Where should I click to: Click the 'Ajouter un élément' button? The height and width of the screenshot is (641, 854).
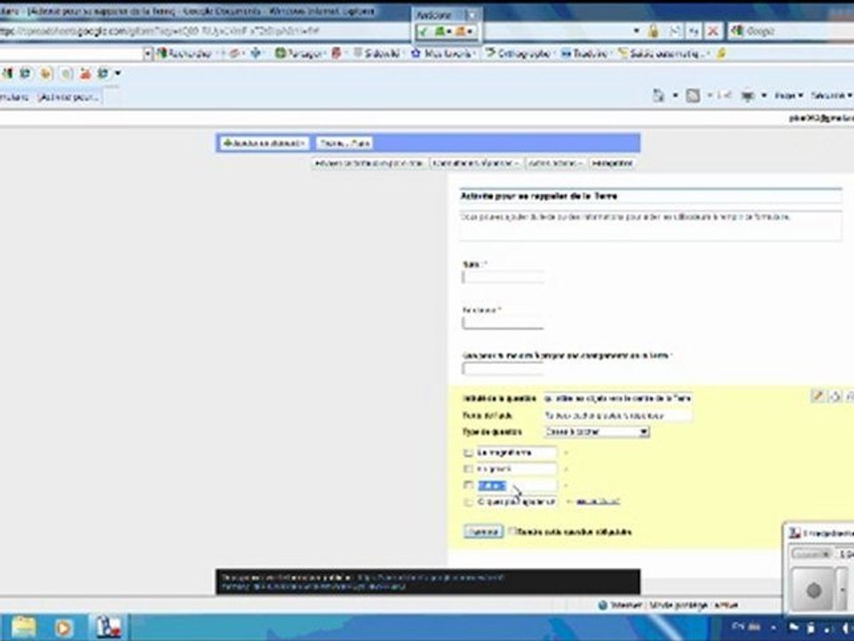(x=264, y=143)
